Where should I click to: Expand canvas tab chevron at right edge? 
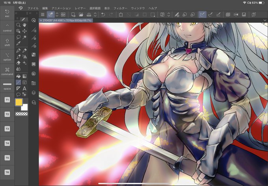(x=265, y=20)
